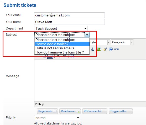Screen dimensions: 146x125
Task: Click the cleanup code brush icon
Action: coord(105,49)
